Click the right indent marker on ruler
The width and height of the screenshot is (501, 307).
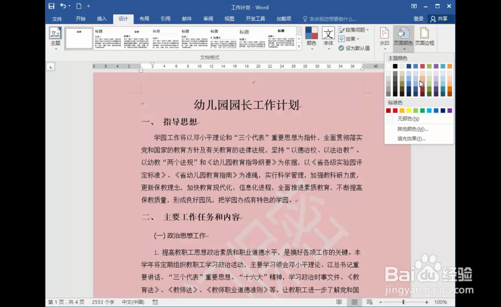pyautogui.click(x=362, y=68)
